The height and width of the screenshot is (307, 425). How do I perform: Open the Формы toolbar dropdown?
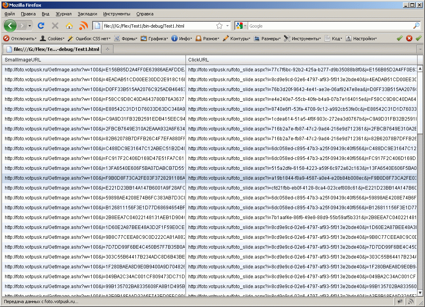pyautogui.click(x=126, y=39)
